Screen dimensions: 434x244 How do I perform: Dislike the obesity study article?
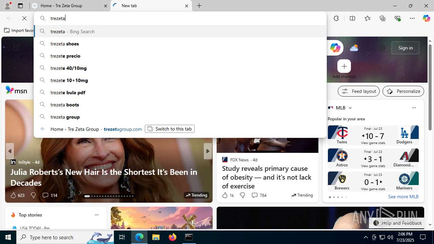click(242, 195)
